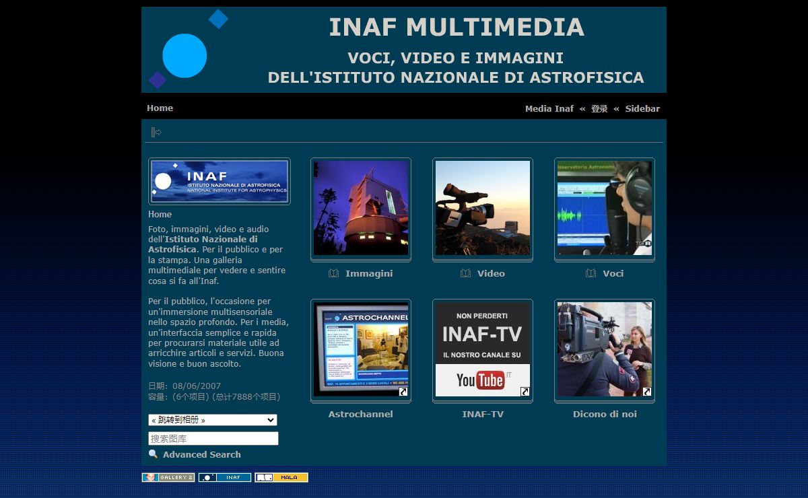Click shortcut arrow on Astrochannel thumbnail
Viewport: 808px width, 498px height.
[403, 392]
